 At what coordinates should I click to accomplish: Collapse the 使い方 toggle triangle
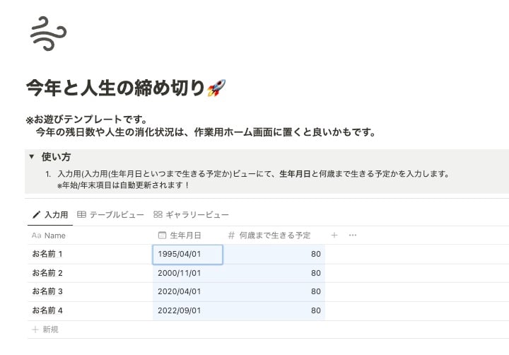pyautogui.click(x=32, y=156)
